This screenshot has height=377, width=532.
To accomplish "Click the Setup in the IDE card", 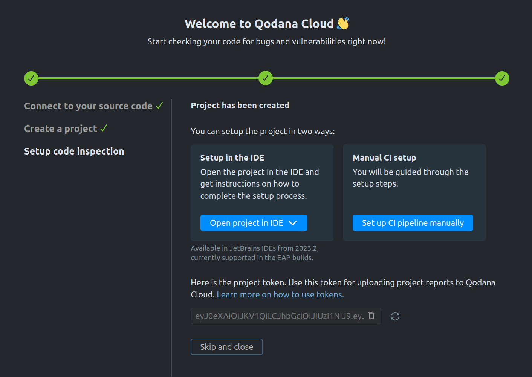I will [x=262, y=177].
